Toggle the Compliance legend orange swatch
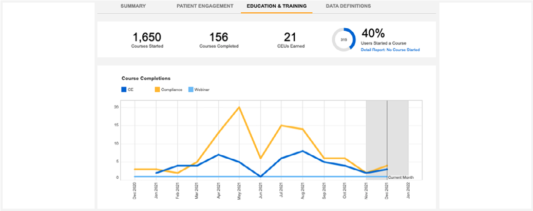The height and width of the screenshot is (211, 533). point(158,90)
